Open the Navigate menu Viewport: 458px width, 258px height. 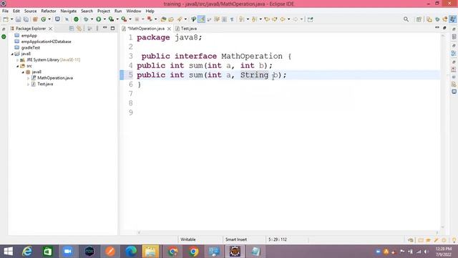(x=69, y=11)
